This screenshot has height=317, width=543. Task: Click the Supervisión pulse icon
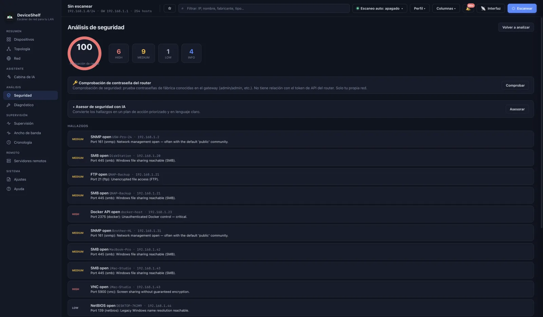[x=9, y=124]
